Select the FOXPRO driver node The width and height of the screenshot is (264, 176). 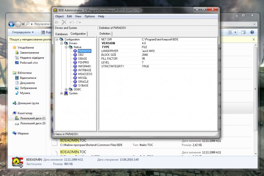pos(84,63)
